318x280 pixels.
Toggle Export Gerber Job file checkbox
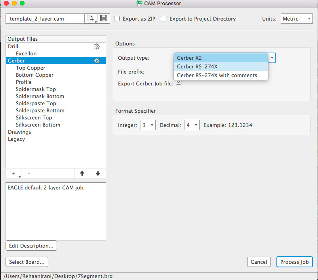pyautogui.click(x=179, y=82)
